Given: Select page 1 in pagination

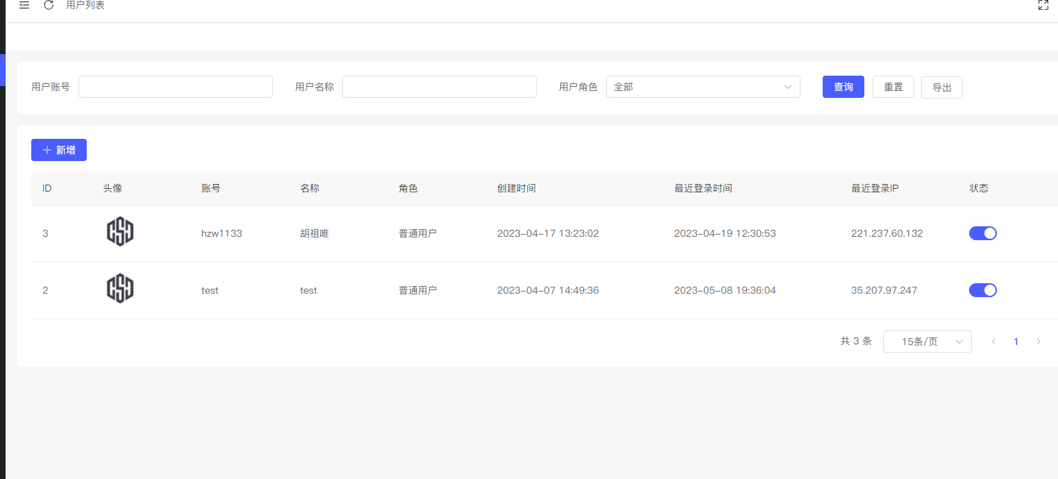Looking at the screenshot, I should click(1016, 342).
